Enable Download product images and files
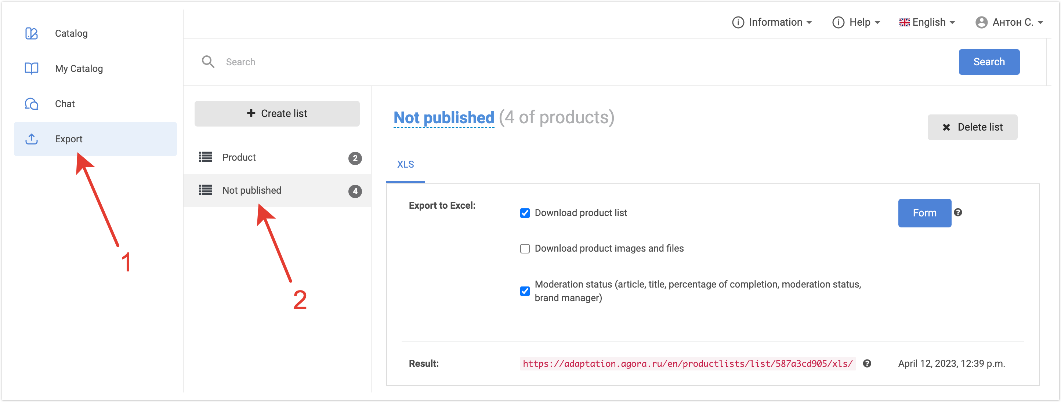Image resolution: width=1061 pixels, height=402 pixels. 524,249
